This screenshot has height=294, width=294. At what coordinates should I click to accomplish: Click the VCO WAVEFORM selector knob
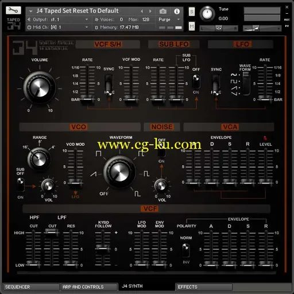pos(119,172)
